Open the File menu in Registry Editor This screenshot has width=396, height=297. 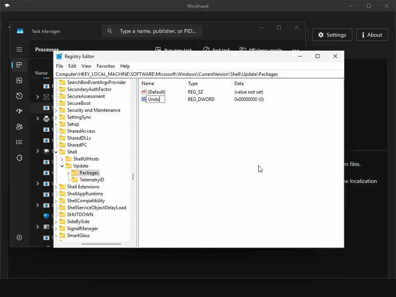pos(60,66)
